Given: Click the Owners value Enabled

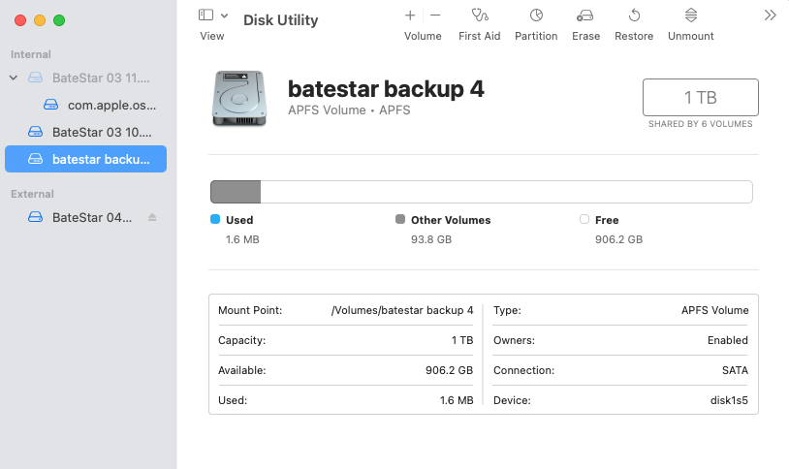Looking at the screenshot, I should pos(728,341).
